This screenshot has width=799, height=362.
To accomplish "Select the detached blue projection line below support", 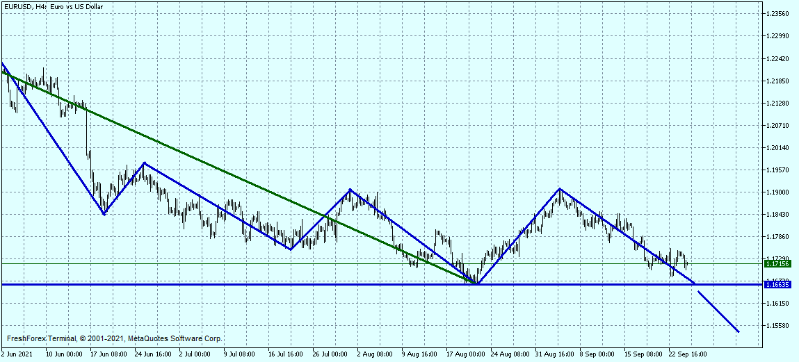I will tap(718, 311).
